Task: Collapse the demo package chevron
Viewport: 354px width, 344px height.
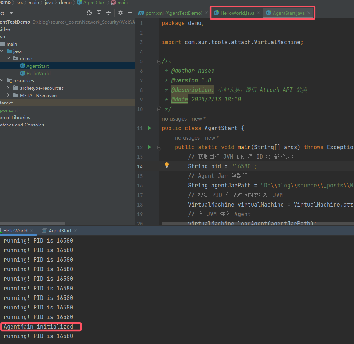Action: 8,58
